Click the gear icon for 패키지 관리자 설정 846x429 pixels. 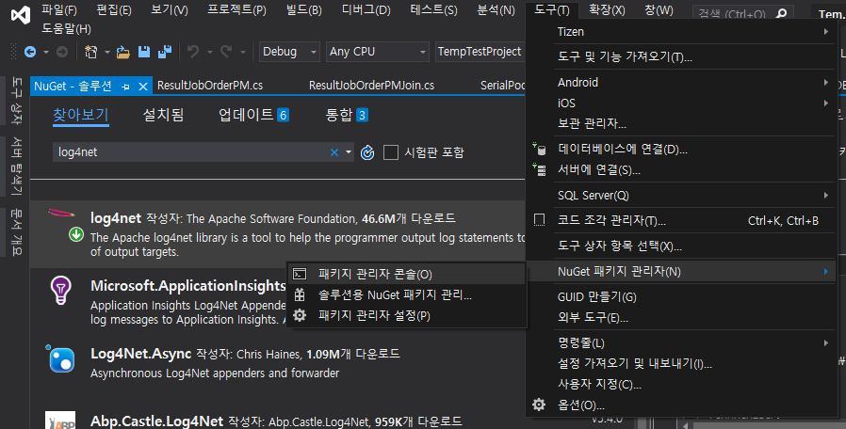point(300,315)
